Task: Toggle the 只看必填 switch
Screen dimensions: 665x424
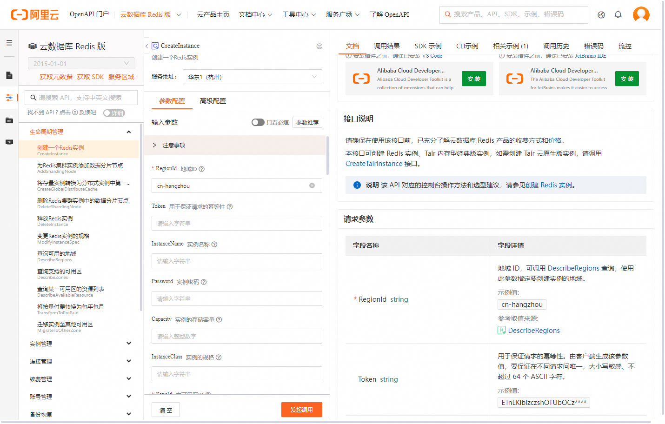Action: coord(258,122)
